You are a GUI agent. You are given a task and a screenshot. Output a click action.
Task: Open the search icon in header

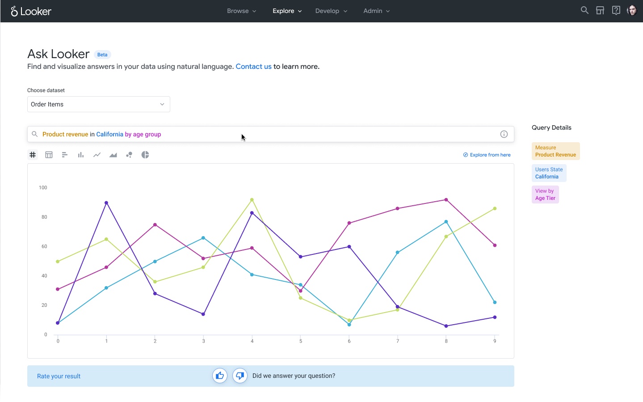584,10
